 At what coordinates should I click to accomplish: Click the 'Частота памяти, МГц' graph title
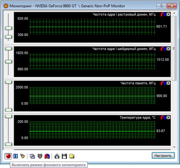click(x=138, y=83)
